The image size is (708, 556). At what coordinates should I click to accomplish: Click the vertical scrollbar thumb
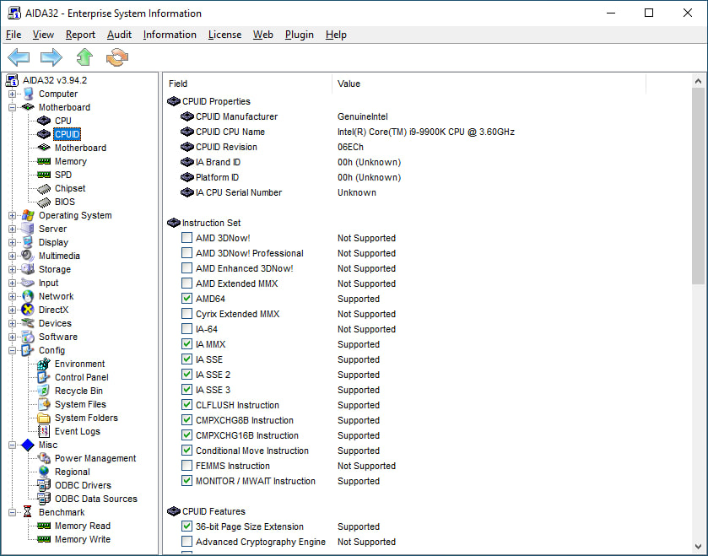[698, 186]
